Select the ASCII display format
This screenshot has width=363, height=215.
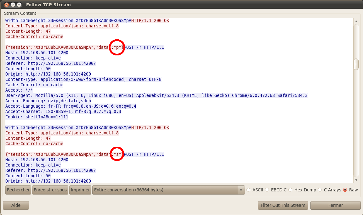[249, 190]
